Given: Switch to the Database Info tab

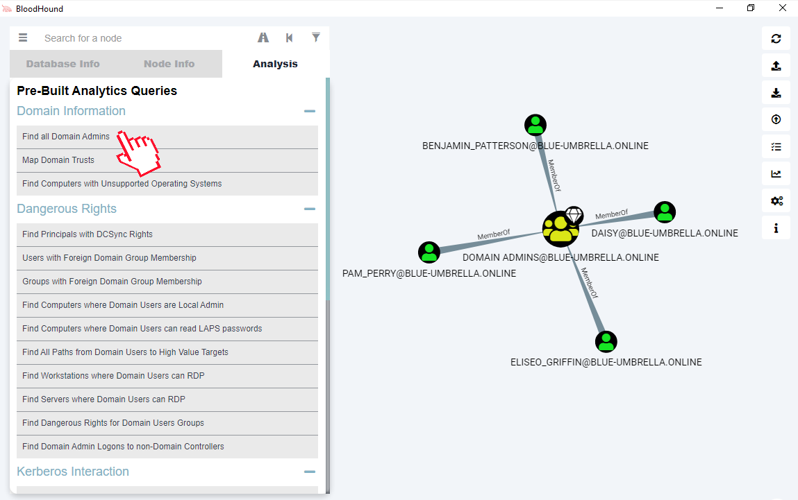Looking at the screenshot, I should (x=63, y=64).
